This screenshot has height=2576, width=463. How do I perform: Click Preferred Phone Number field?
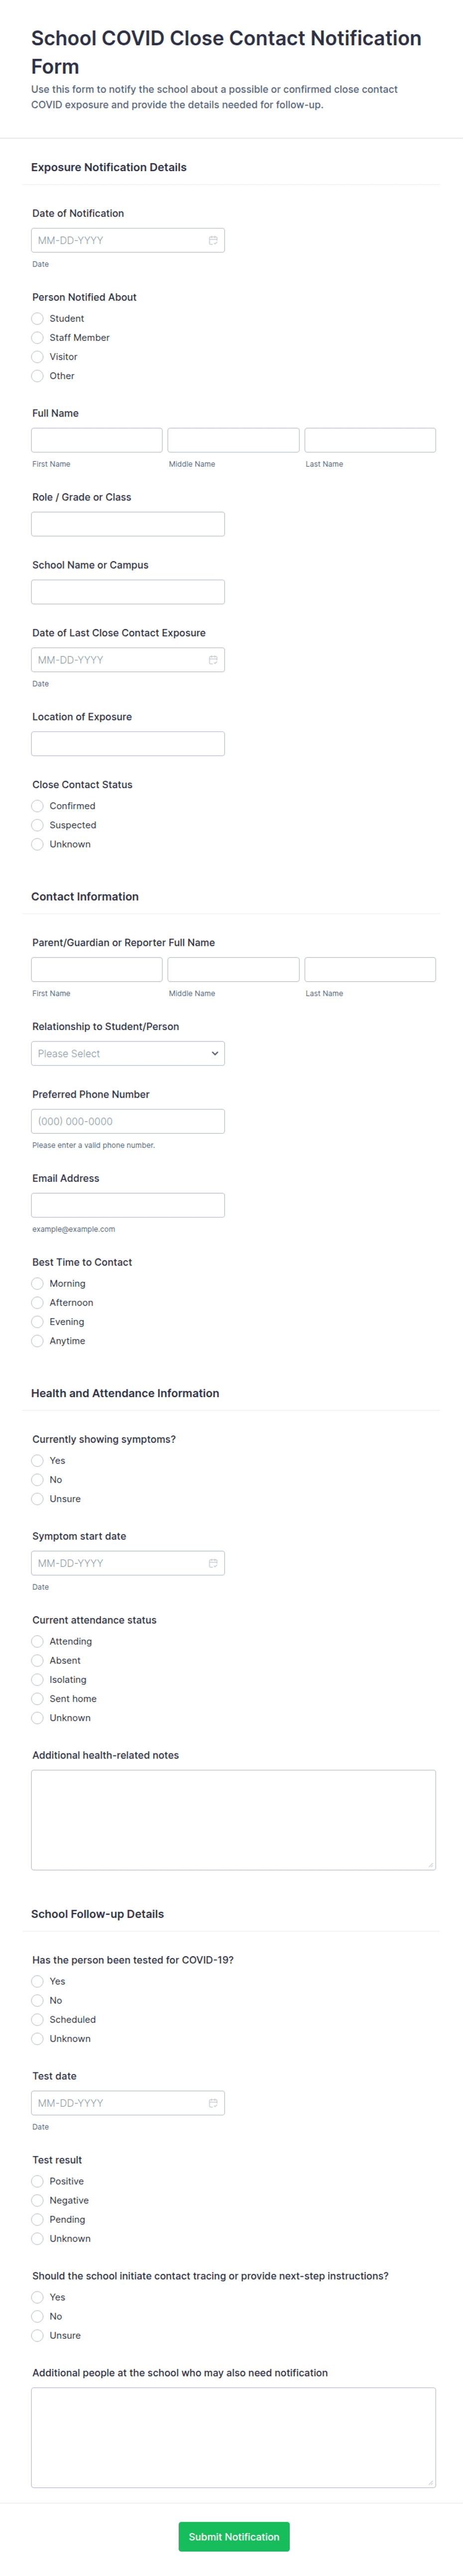click(x=128, y=1122)
